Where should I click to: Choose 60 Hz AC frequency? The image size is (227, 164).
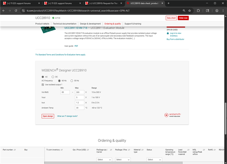click(59, 81)
